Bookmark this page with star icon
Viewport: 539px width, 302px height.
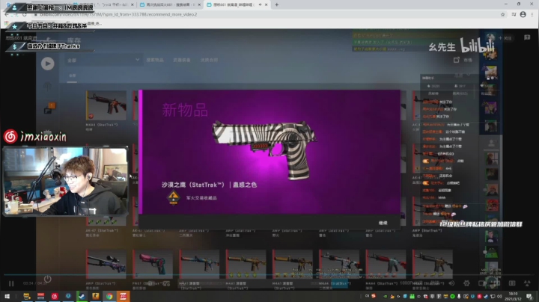502,14
